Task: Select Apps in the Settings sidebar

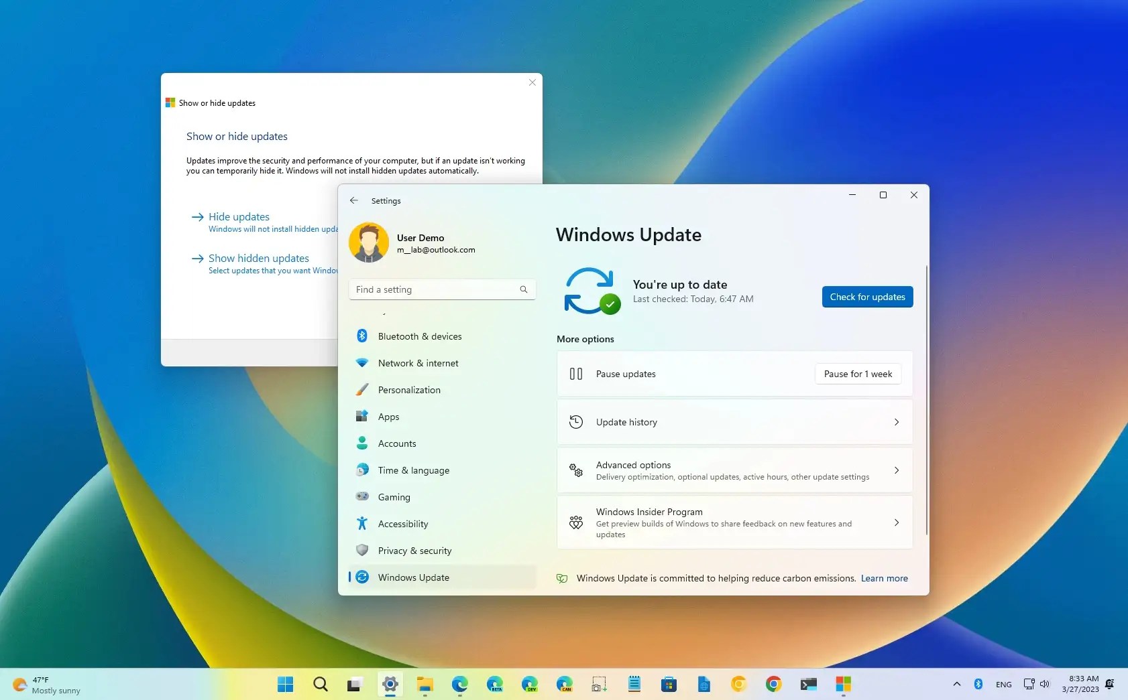Action: pyautogui.click(x=389, y=417)
